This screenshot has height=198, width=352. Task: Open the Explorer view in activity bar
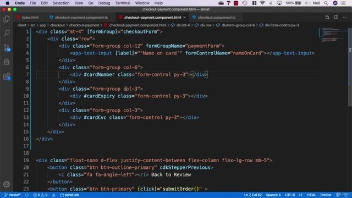pyautogui.click(x=7, y=19)
